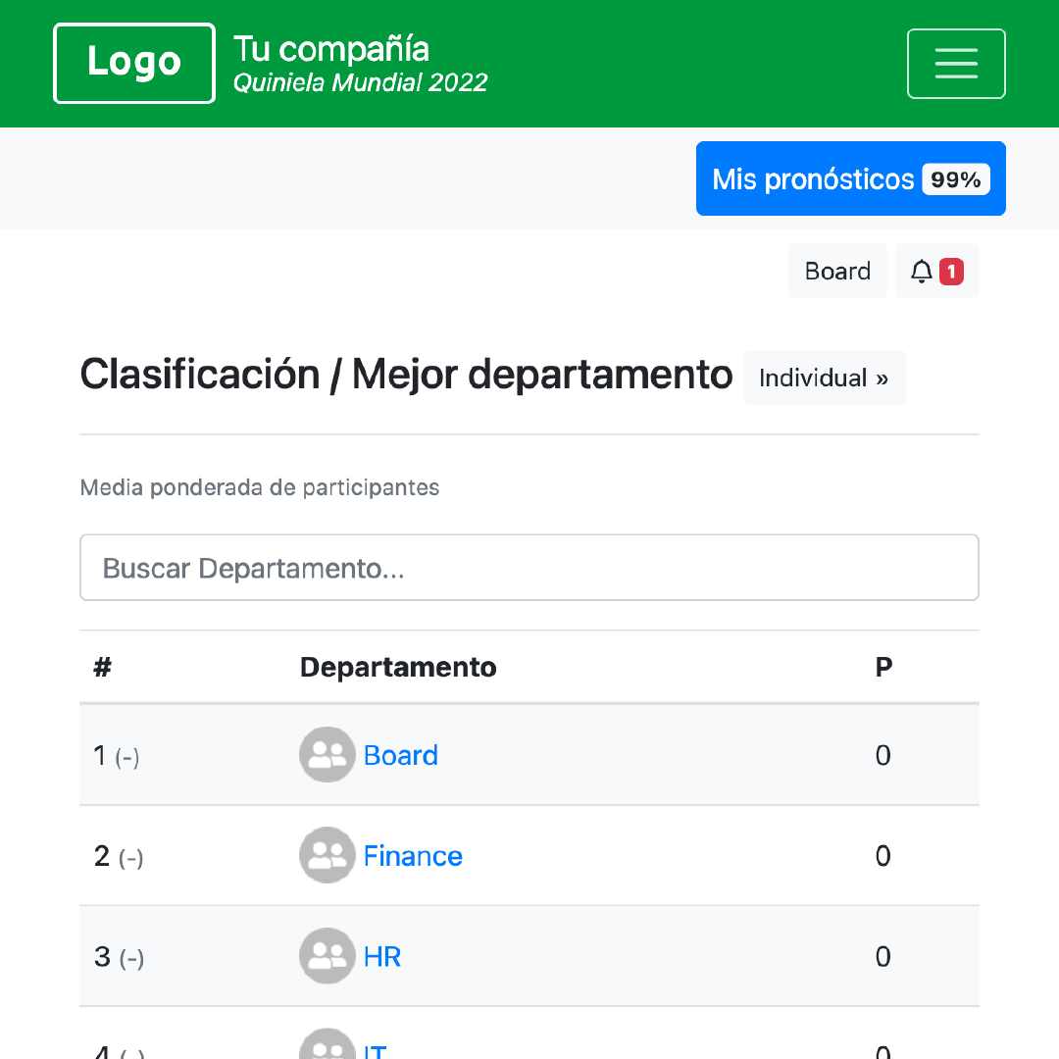Click the red notification badge showing 1
This screenshot has width=1059, height=1059.
pos(951,271)
